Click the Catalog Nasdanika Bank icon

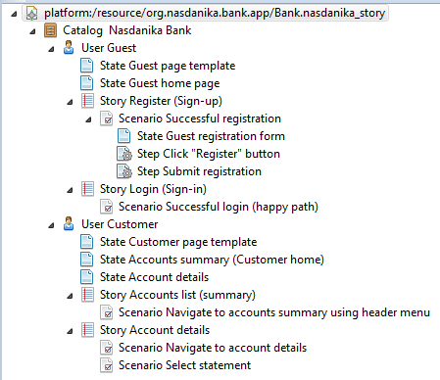click(50, 30)
